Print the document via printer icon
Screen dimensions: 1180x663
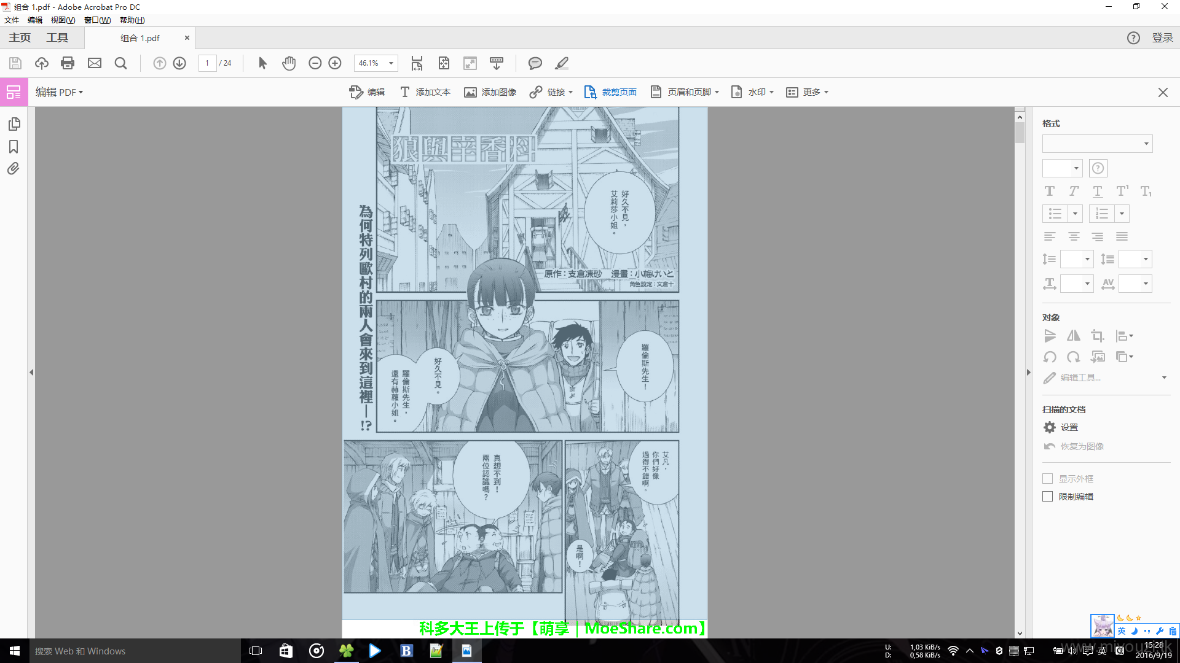point(68,63)
